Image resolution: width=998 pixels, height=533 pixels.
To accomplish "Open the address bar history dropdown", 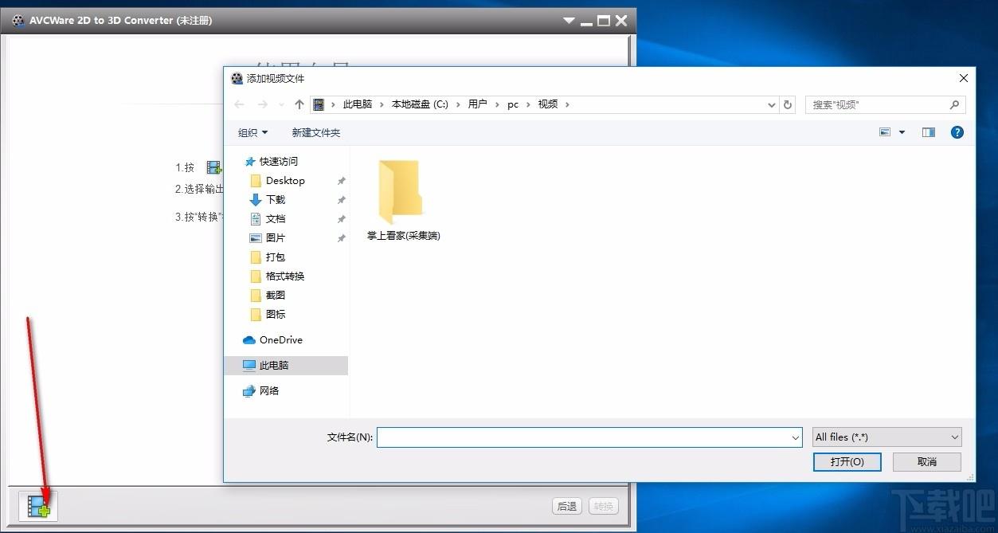I will [771, 104].
